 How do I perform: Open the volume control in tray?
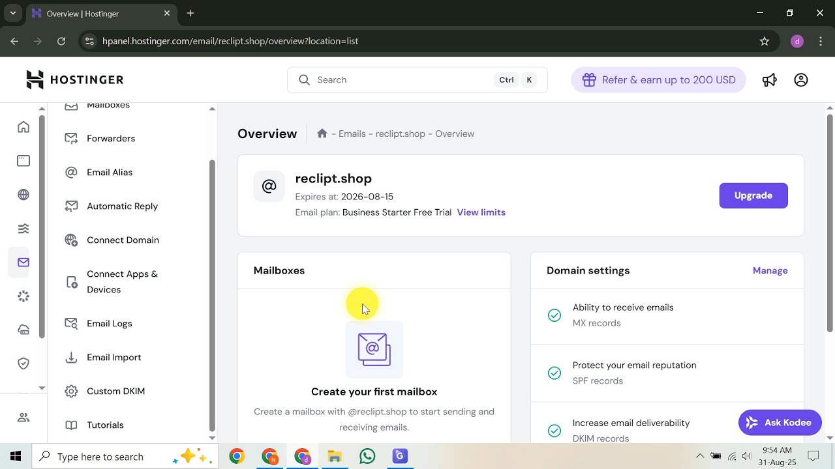tap(747, 457)
